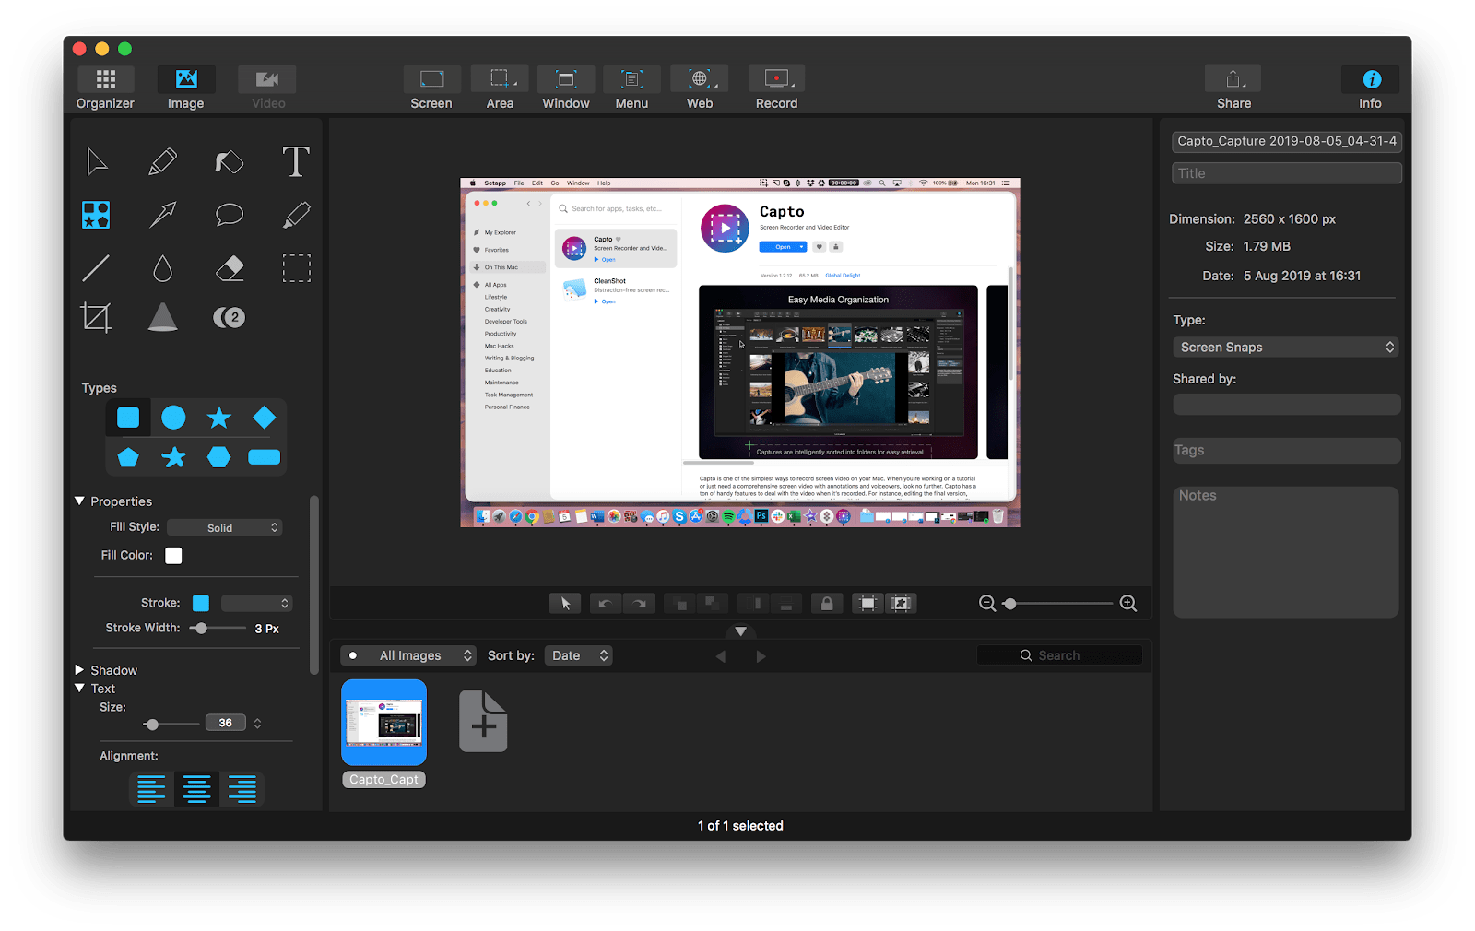This screenshot has width=1475, height=931.
Task: Click the actual-size zoom button
Action: tap(901, 603)
